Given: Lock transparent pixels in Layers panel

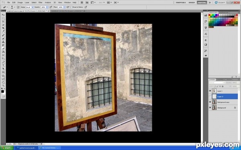Looking at the screenshot, I should point(215,86).
